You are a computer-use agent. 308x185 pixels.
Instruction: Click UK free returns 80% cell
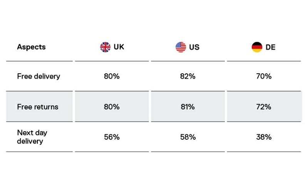[112, 107]
